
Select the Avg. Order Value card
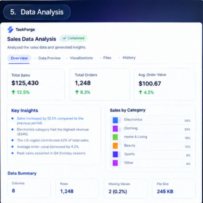(164, 84)
